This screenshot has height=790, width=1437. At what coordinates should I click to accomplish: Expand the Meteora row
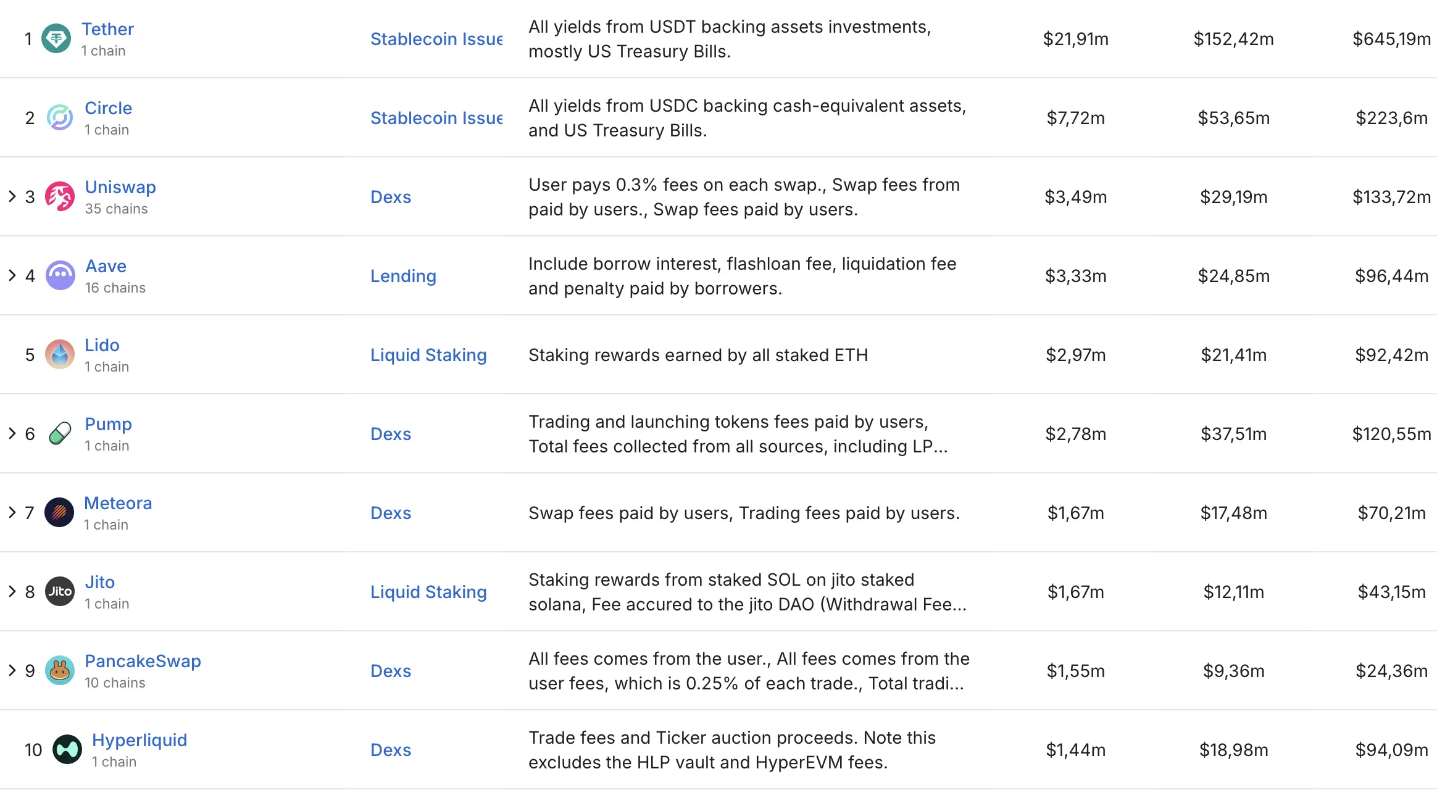coord(12,512)
